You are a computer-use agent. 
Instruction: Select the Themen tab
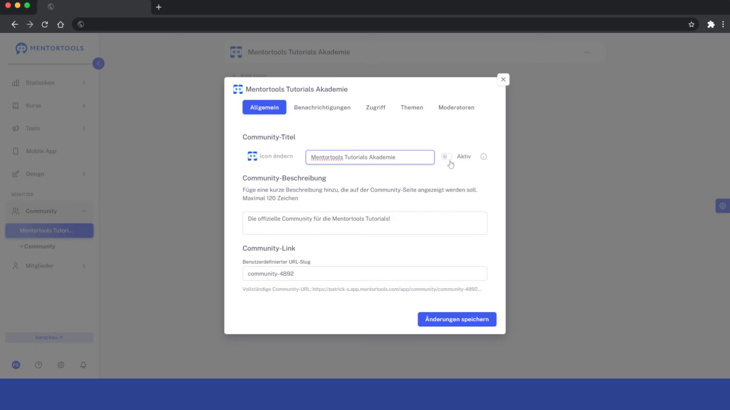[412, 107]
